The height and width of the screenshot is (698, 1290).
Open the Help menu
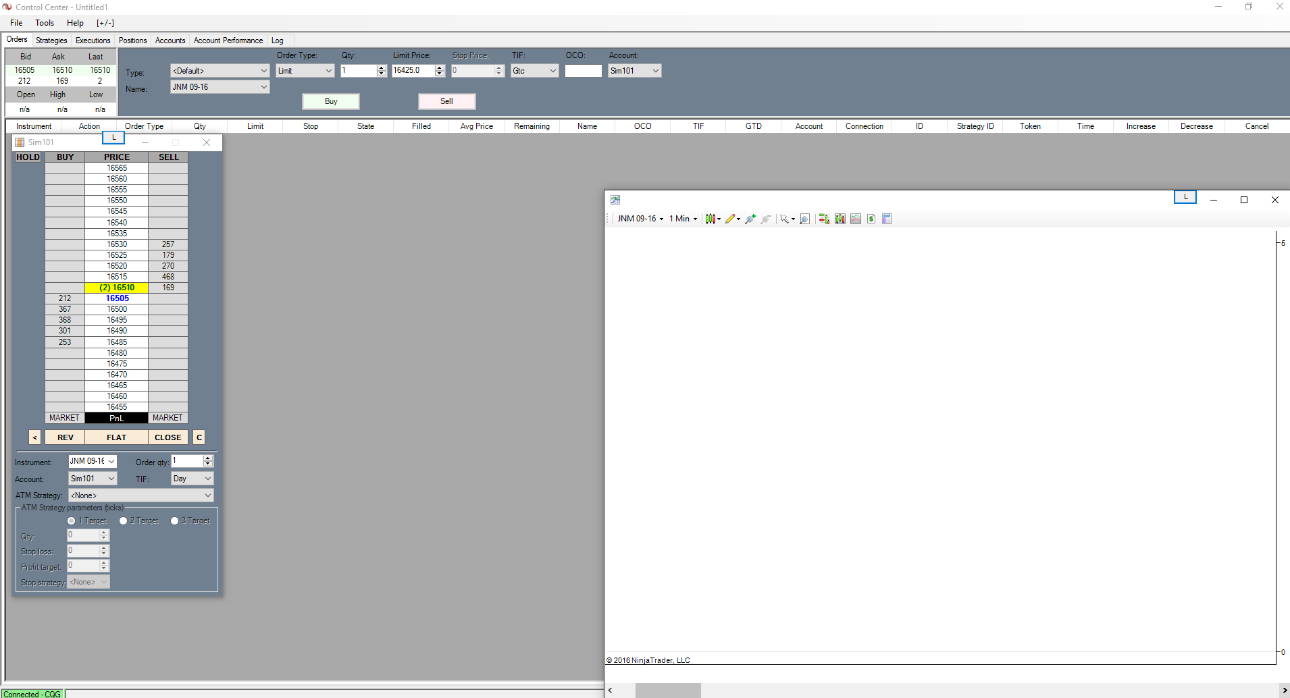tap(75, 23)
